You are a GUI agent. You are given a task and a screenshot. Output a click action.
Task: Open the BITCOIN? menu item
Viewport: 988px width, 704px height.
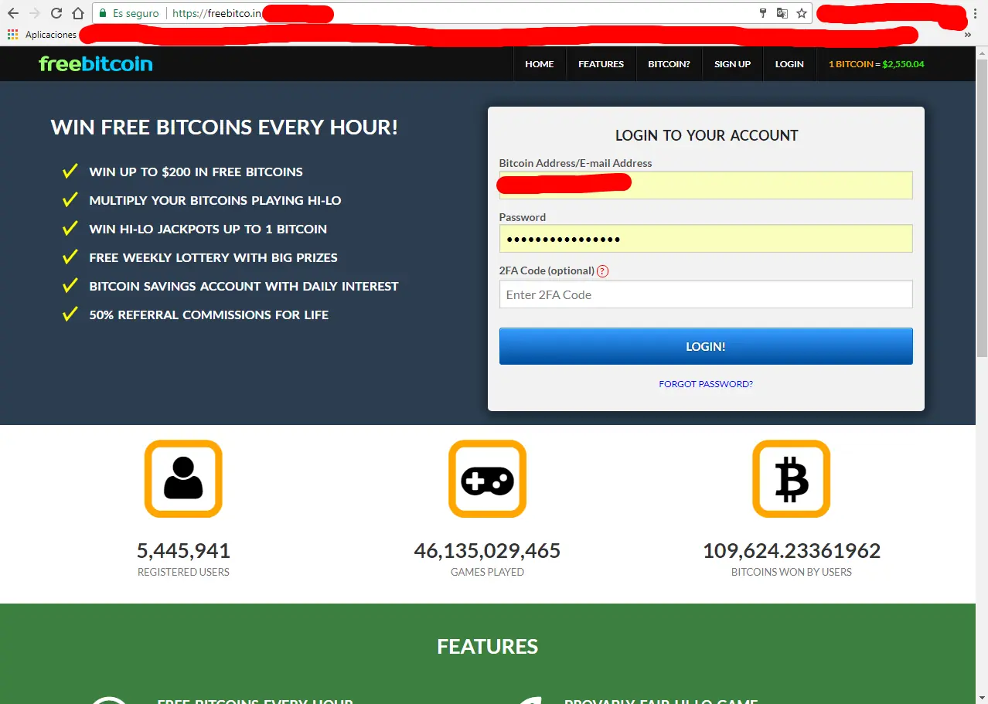(669, 64)
